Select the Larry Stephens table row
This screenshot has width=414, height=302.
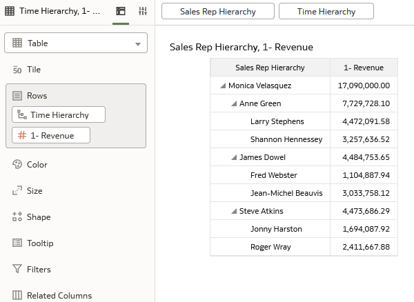pos(277,122)
